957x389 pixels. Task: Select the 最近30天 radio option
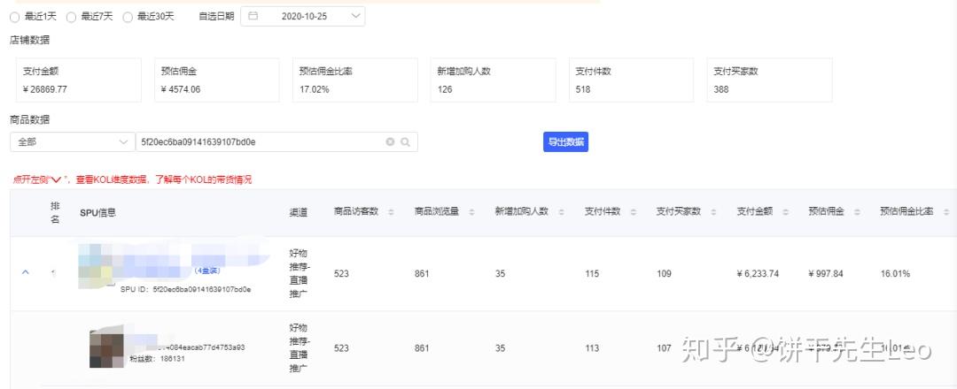(128, 17)
